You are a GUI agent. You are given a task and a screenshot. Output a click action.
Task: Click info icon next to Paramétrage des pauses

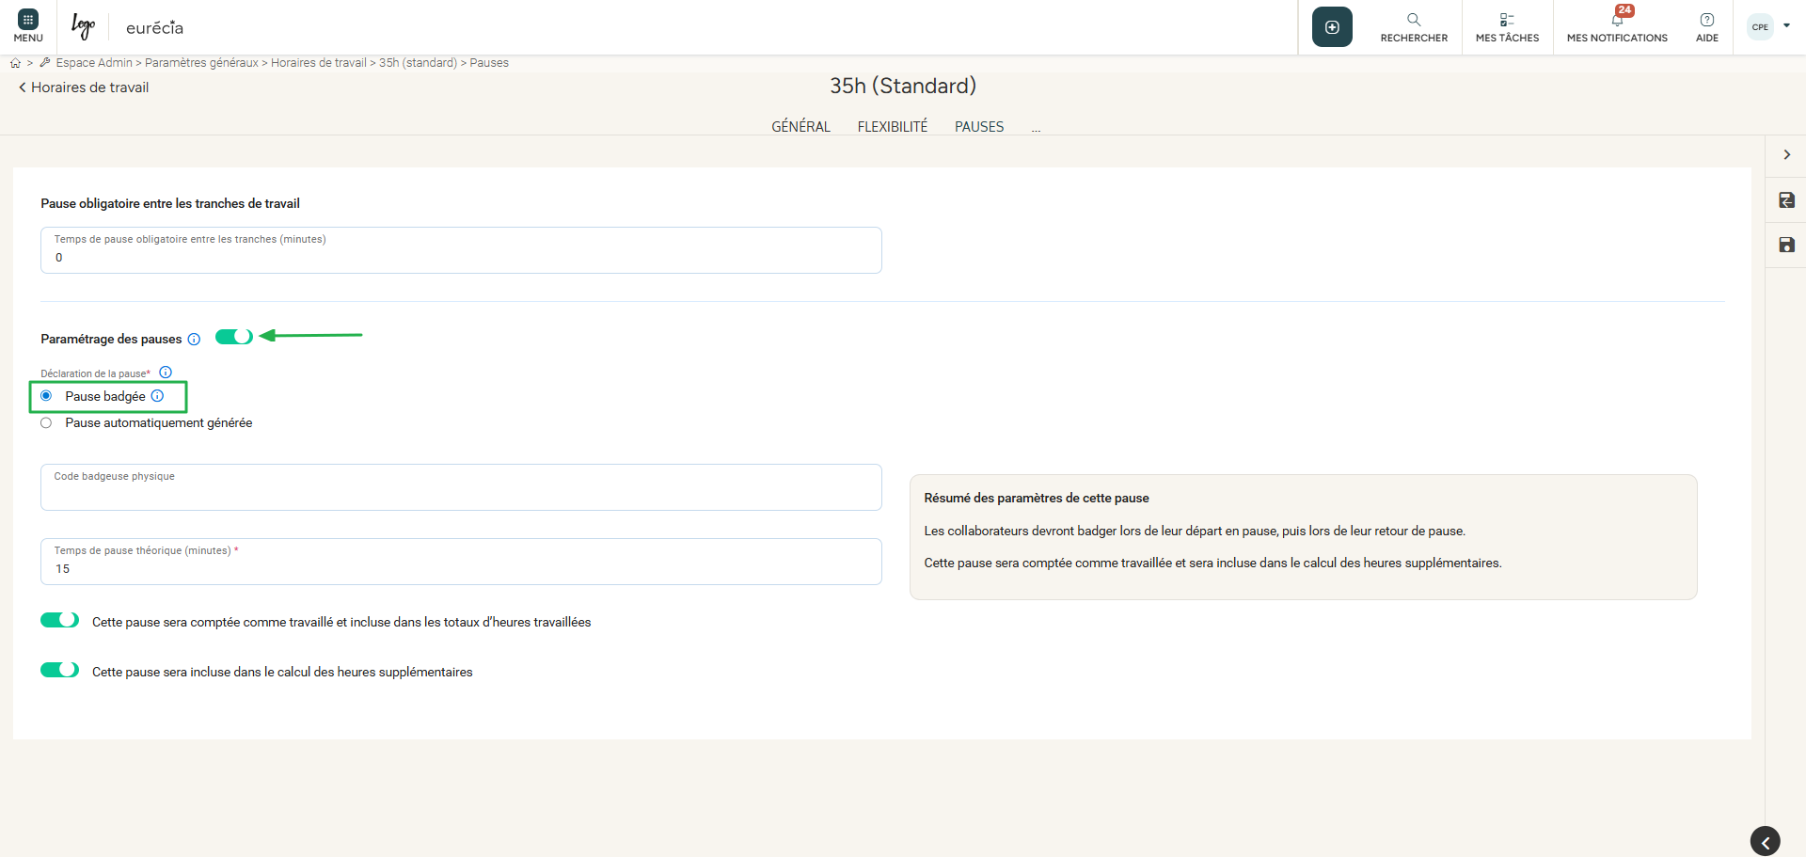coord(194,340)
